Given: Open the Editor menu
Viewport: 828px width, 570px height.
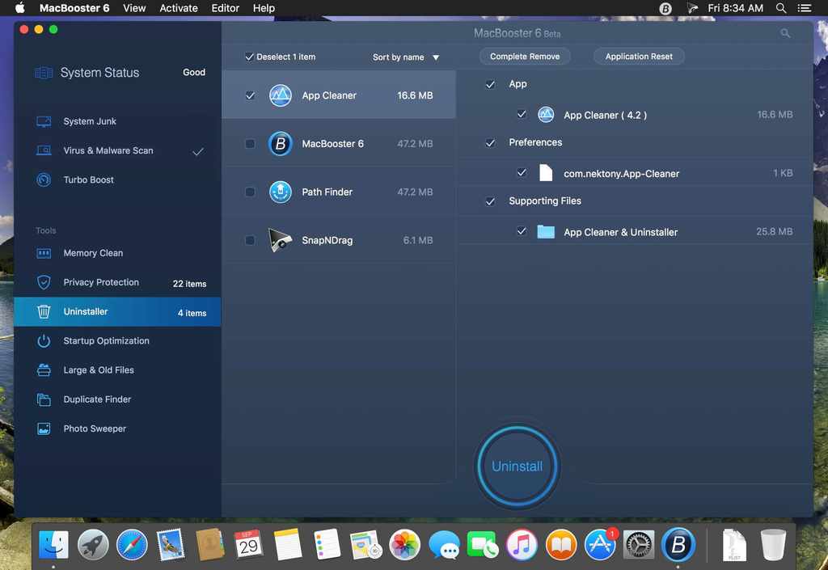Looking at the screenshot, I should click(225, 8).
